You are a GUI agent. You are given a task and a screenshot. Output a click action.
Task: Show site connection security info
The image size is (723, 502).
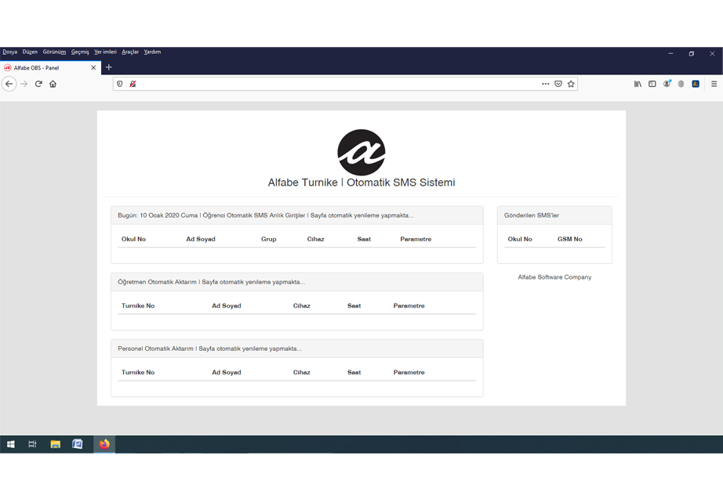(x=133, y=84)
